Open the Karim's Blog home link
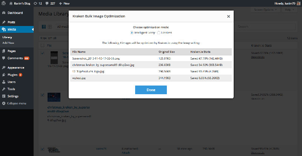Image resolution: width=302 pixels, height=156 pixels. (20, 3)
